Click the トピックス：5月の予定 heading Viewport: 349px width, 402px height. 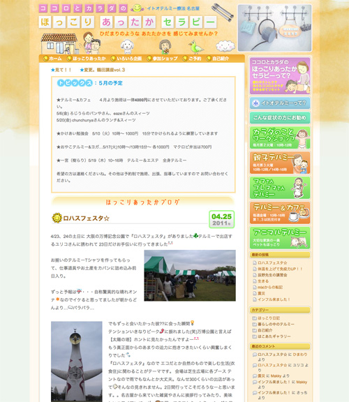click(90, 83)
